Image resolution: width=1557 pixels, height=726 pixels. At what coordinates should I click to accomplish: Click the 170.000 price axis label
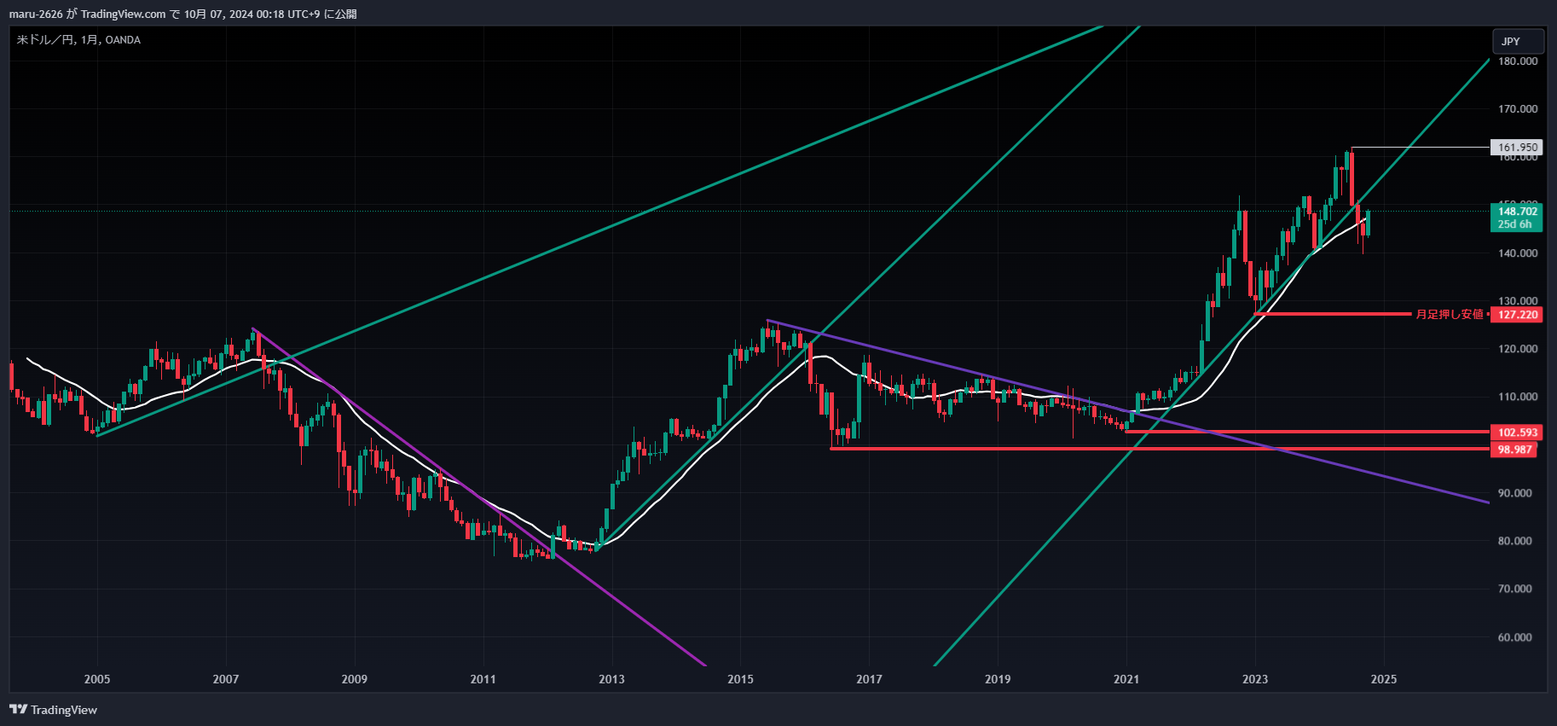(1518, 109)
